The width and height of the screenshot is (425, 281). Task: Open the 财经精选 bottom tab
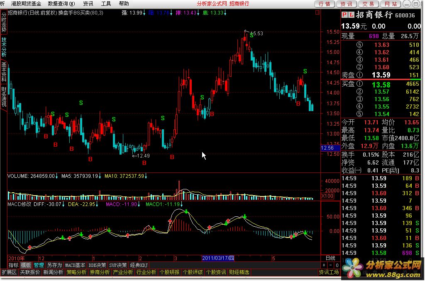tap(239, 272)
